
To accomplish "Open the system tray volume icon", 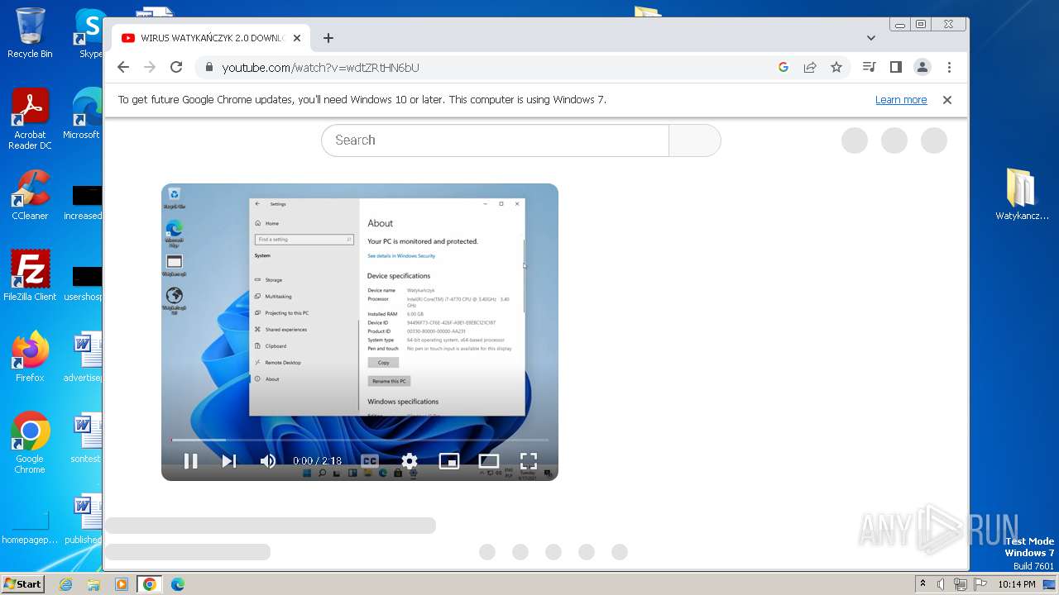I will [942, 584].
